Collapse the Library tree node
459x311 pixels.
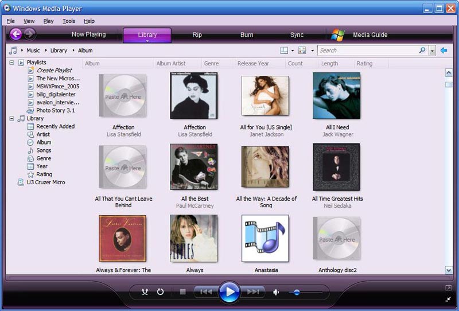[x=11, y=119]
